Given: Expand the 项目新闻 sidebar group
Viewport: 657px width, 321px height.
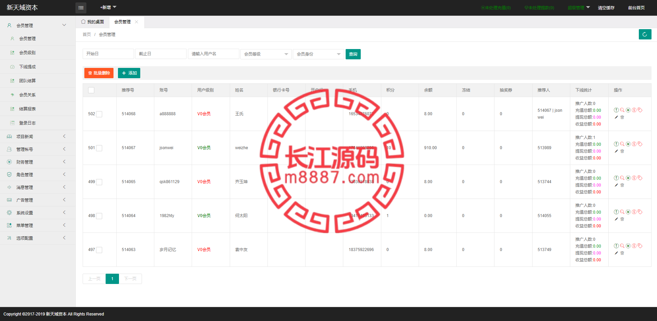Looking at the screenshot, I should click(38, 136).
